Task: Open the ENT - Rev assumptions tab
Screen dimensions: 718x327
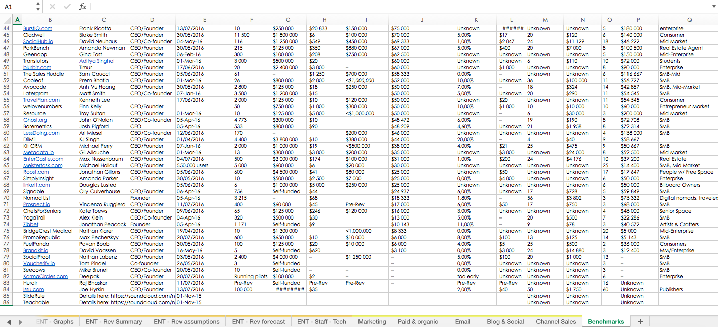Action: pyautogui.click(x=187, y=322)
